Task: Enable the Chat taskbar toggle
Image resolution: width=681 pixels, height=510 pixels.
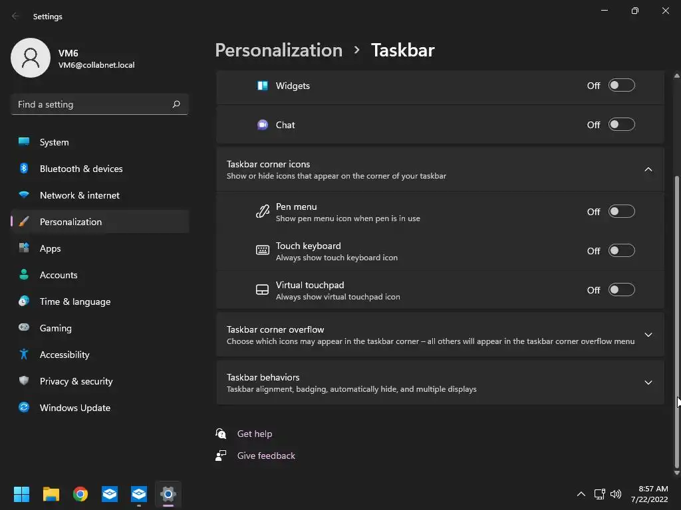Action: pyautogui.click(x=622, y=124)
